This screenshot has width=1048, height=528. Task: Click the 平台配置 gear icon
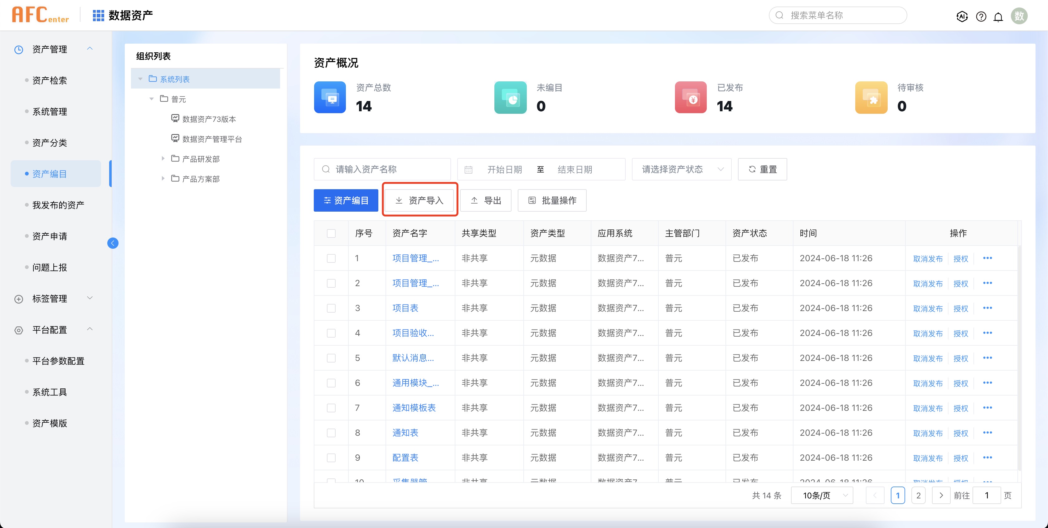(19, 330)
